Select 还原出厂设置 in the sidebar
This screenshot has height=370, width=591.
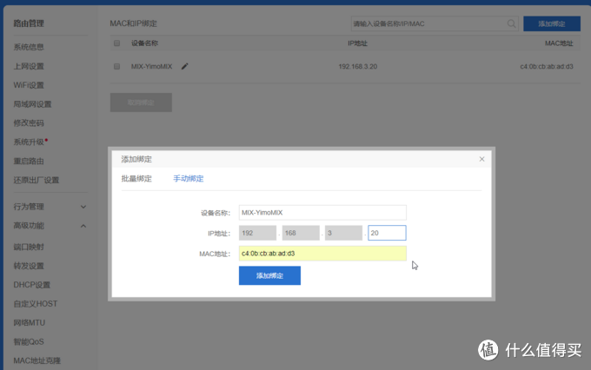click(37, 180)
